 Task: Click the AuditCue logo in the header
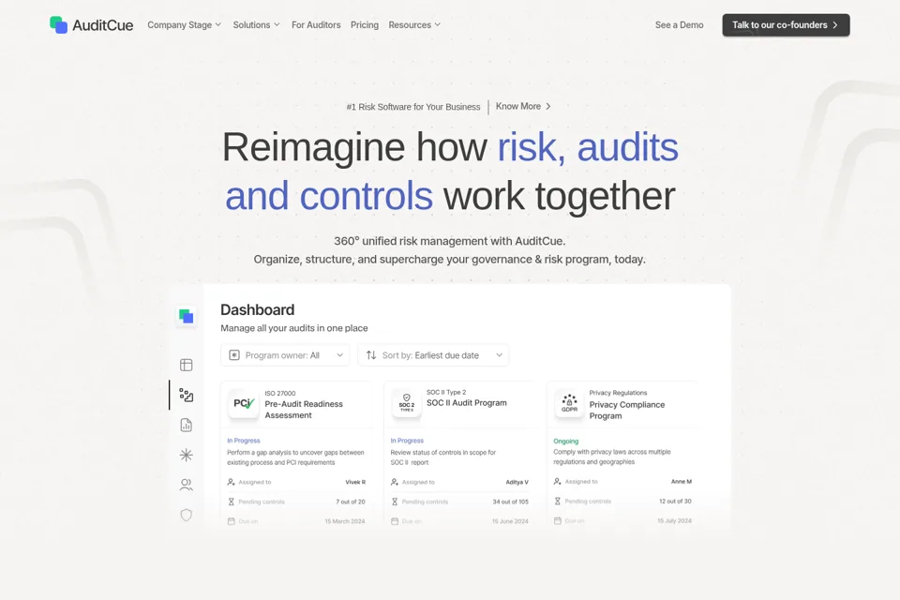click(91, 24)
